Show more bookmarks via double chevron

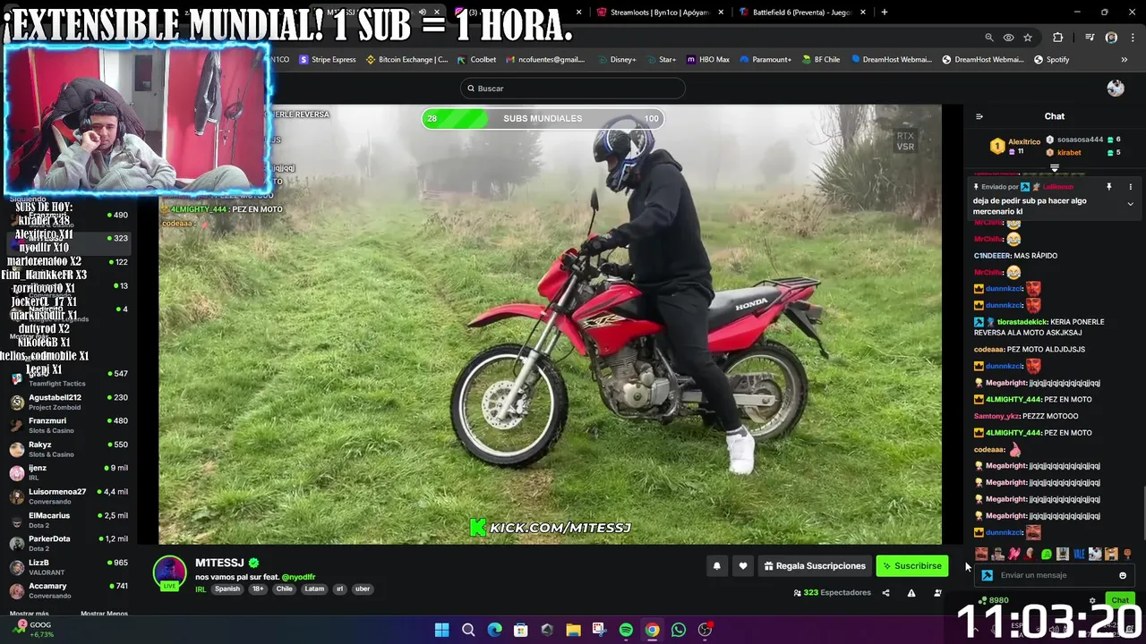(x=1124, y=60)
